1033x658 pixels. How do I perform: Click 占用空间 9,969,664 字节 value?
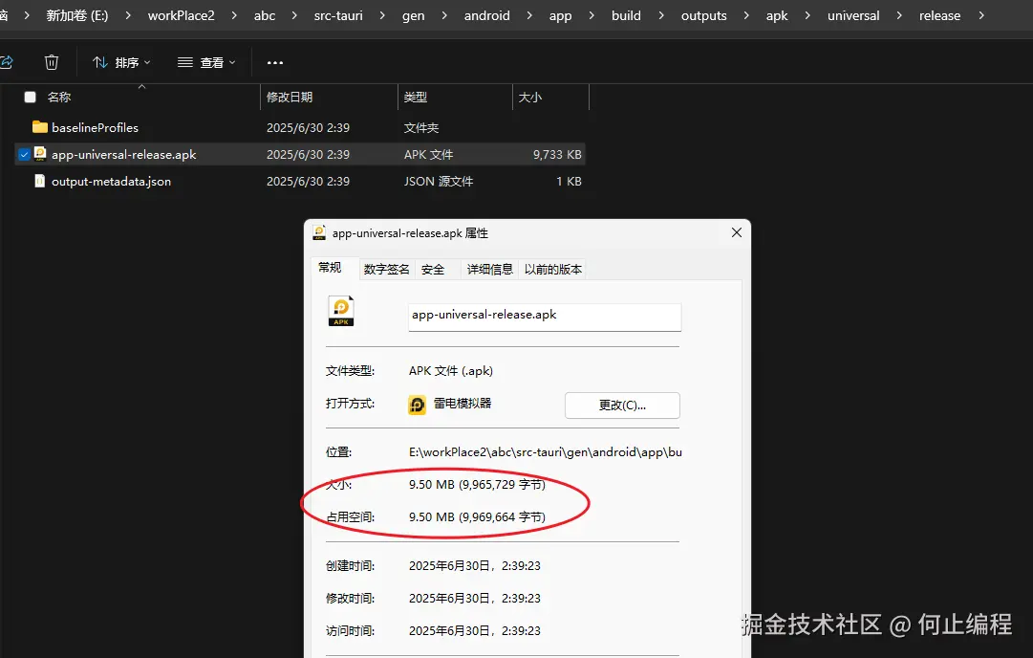[477, 516]
